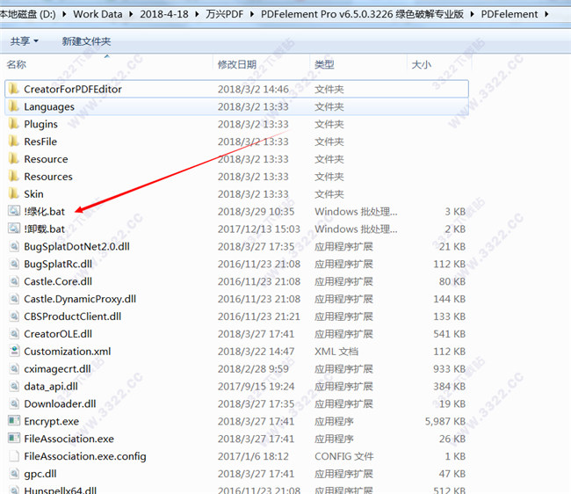Click the XML 文档 type cell
571x494 pixels.
click(x=336, y=352)
